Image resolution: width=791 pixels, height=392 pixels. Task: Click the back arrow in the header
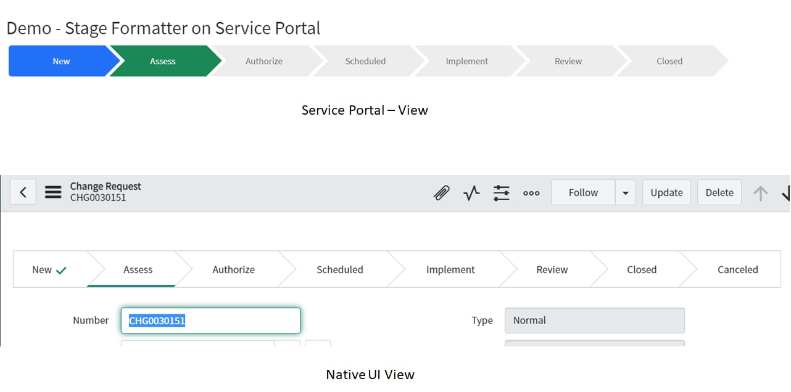[x=23, y=192]
